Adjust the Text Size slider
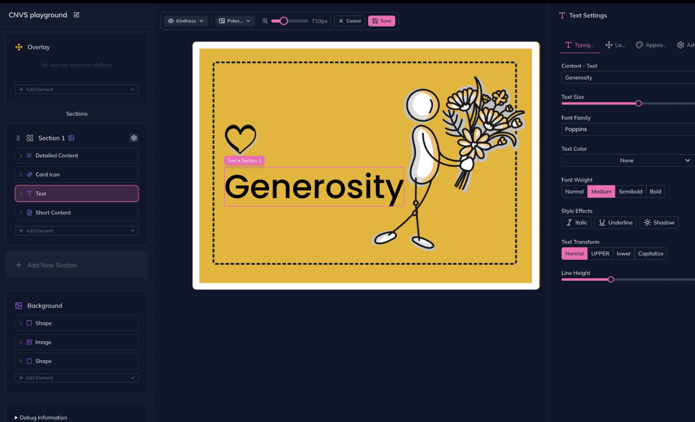Screen dimensions: 695x422 click(638, 102)
